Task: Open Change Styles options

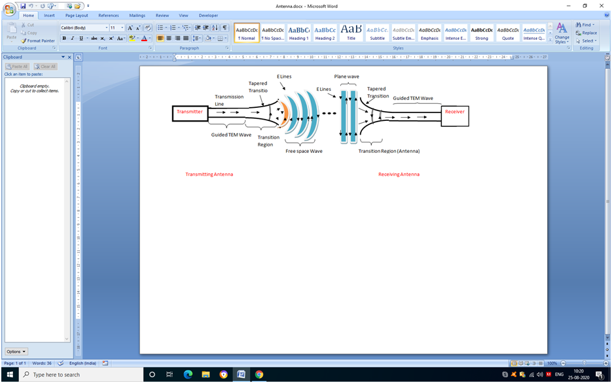Action: (x=562, y=32)
